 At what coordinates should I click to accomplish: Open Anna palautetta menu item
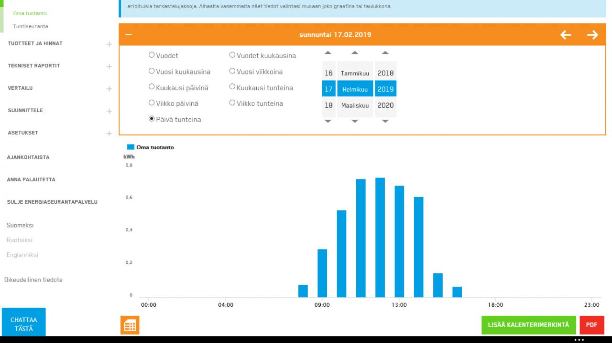31,180
